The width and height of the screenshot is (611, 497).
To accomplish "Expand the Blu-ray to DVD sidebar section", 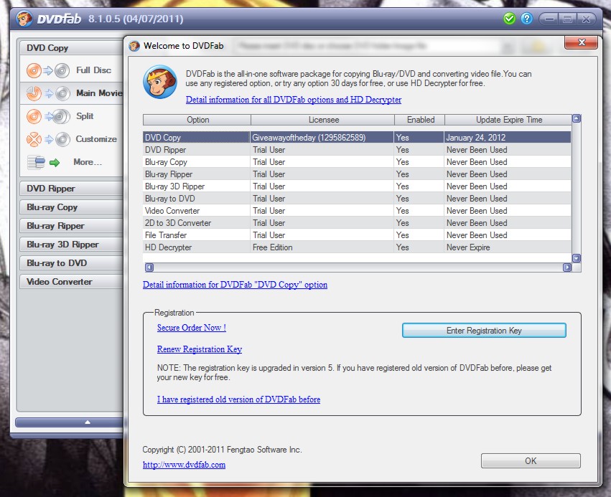I will click(x=72, y=263).
